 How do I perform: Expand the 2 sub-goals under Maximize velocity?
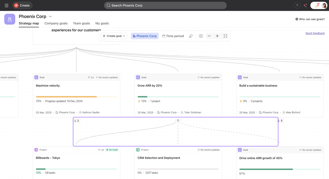click(76, 121)
